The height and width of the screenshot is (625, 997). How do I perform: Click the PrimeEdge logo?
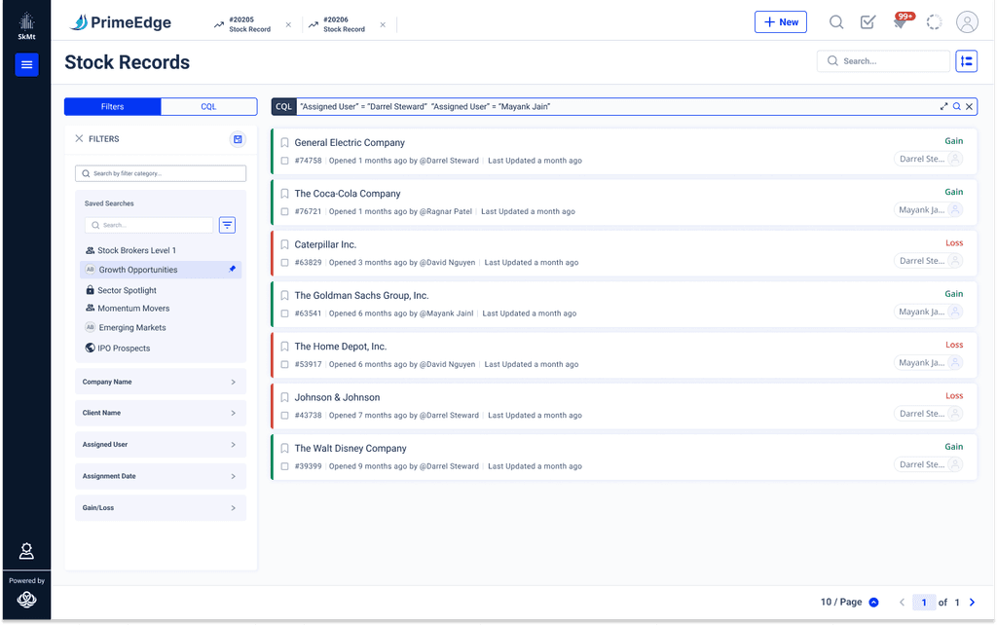[x=121, y=23]
